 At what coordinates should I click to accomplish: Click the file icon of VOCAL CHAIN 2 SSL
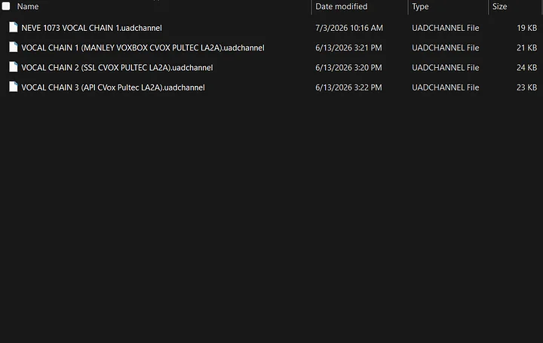point(13,67)
